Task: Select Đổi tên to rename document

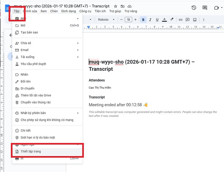Action: pos(47,81)
